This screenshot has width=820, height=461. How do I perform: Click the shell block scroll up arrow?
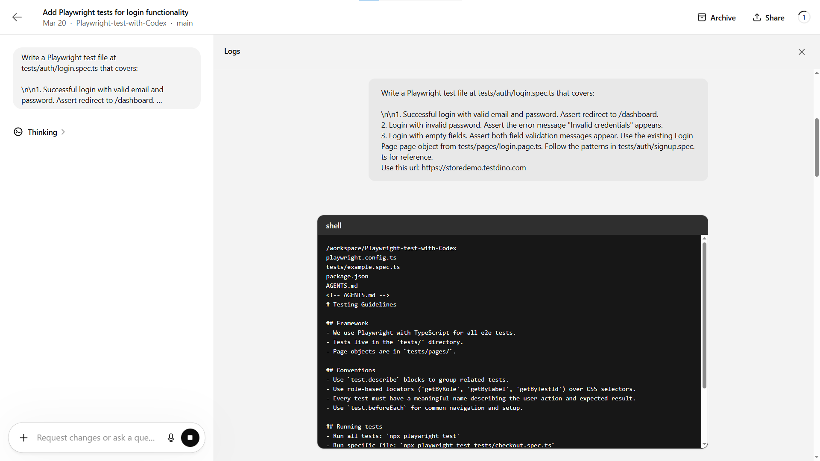[x=704, y=238]
